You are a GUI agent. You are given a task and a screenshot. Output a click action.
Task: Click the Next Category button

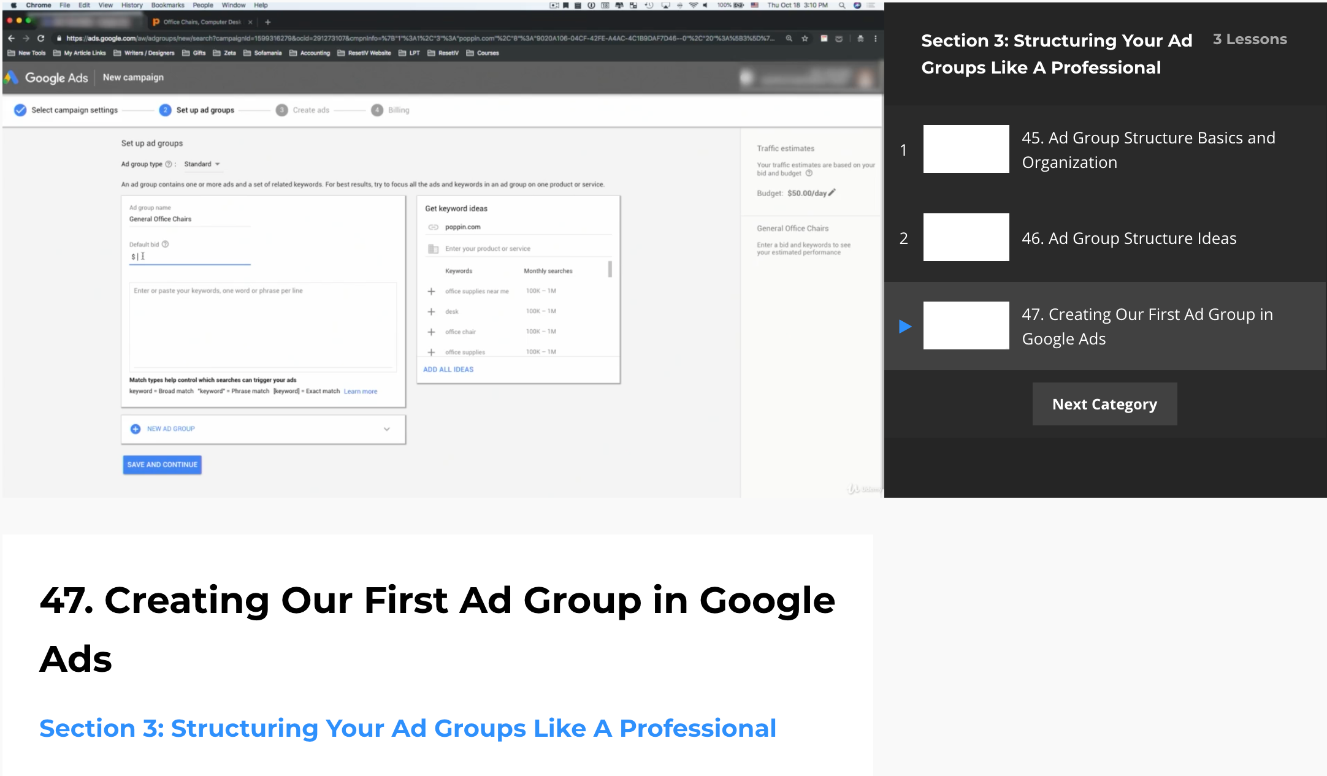click(1104, 404)
